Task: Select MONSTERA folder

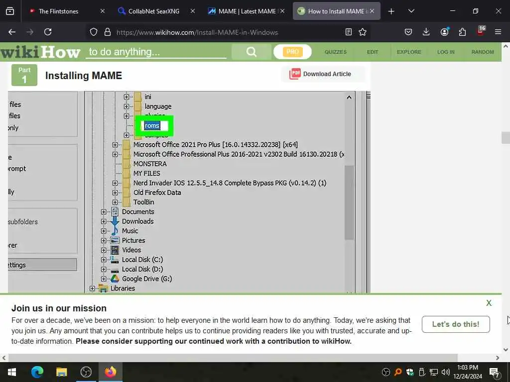Action: tap(150, 164)
